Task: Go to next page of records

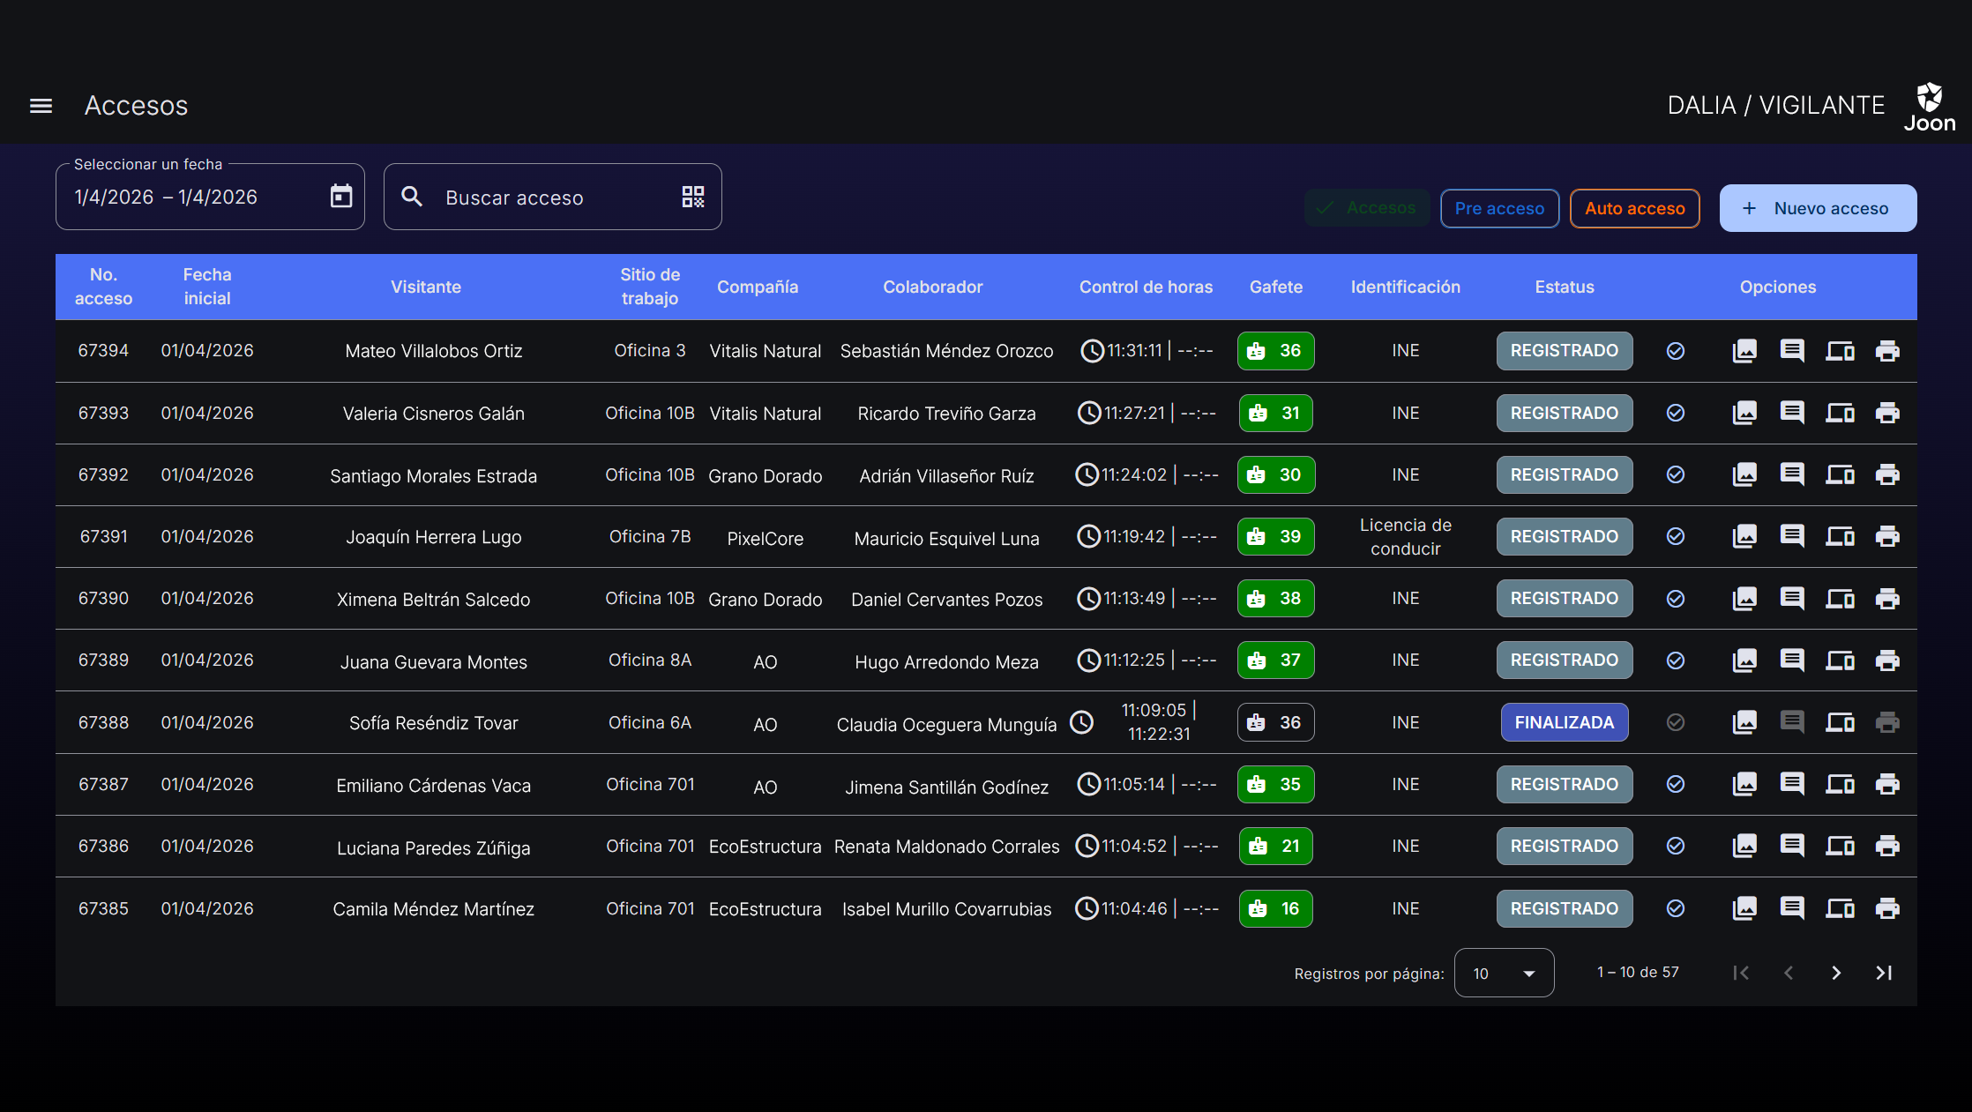Action: pos(1836,973)
